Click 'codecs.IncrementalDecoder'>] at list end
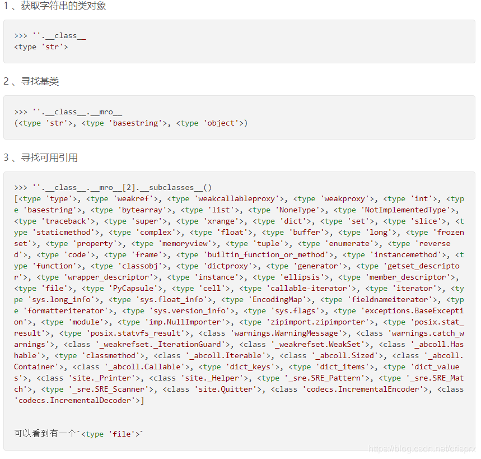The image size is (481, 459). click(x=79, y=400)
